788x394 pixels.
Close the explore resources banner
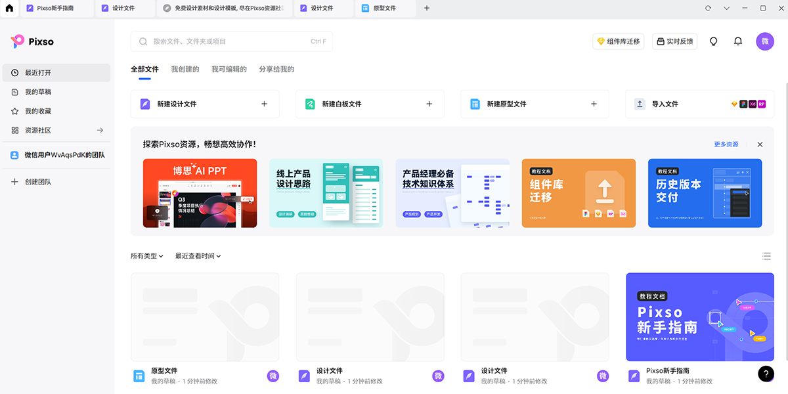tap(760, 144)
